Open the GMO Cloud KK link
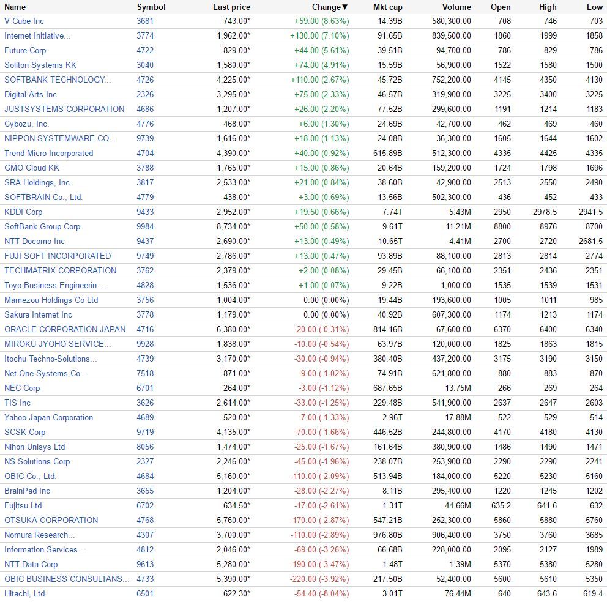Viewport: 607px width, 602px height. [x=32, y=168]
